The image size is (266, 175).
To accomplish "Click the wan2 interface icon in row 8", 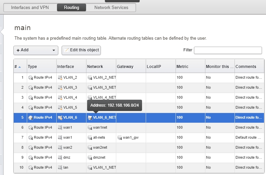I will click(x=60, y=148).
